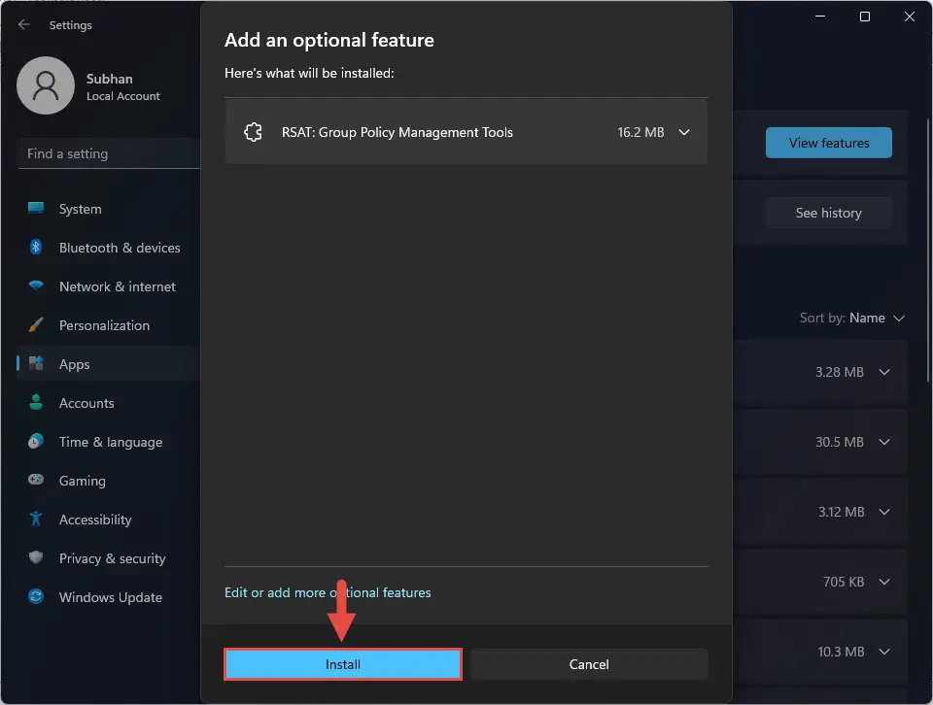Expand the 3.12 MB feature row
Screen dimensions: 933x705
(884, 512)
